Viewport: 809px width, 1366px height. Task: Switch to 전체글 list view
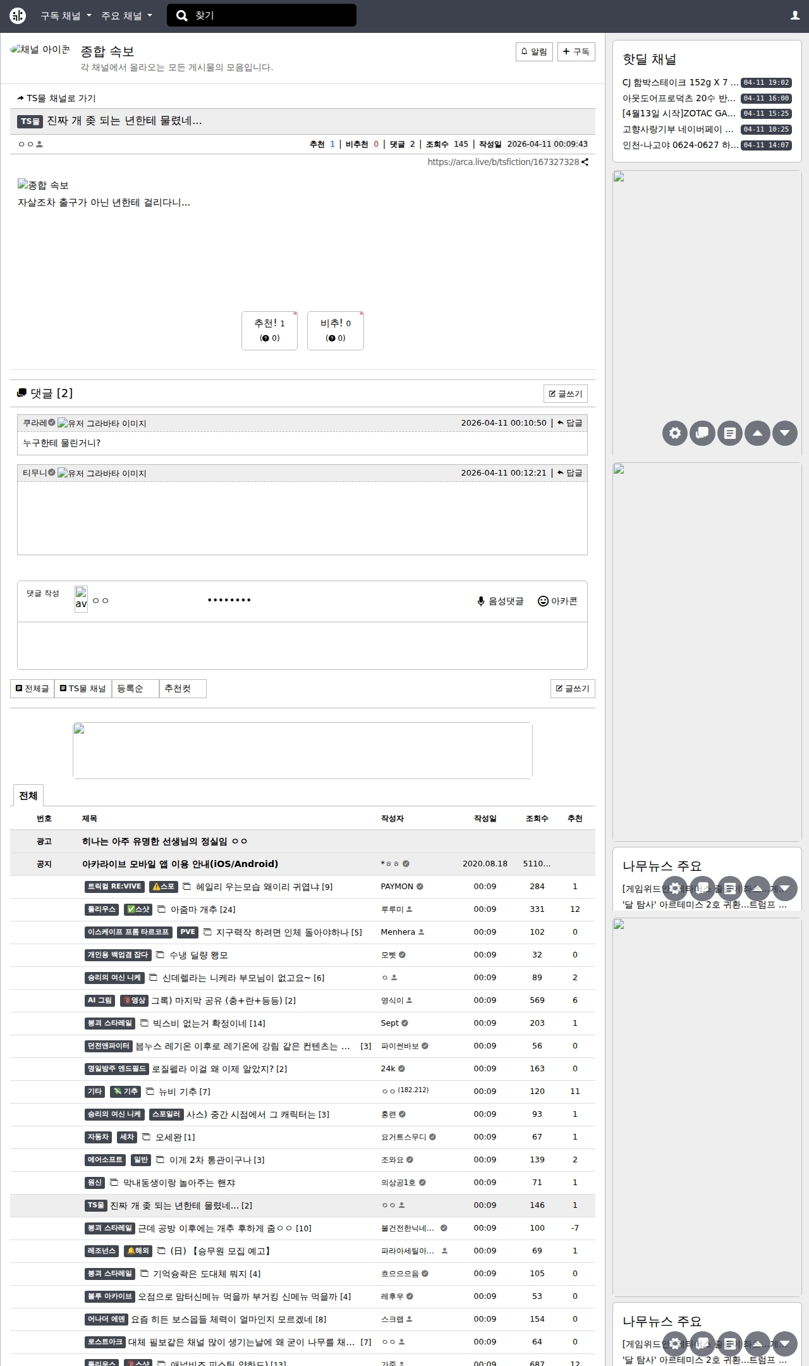click(x=32, y=689)
